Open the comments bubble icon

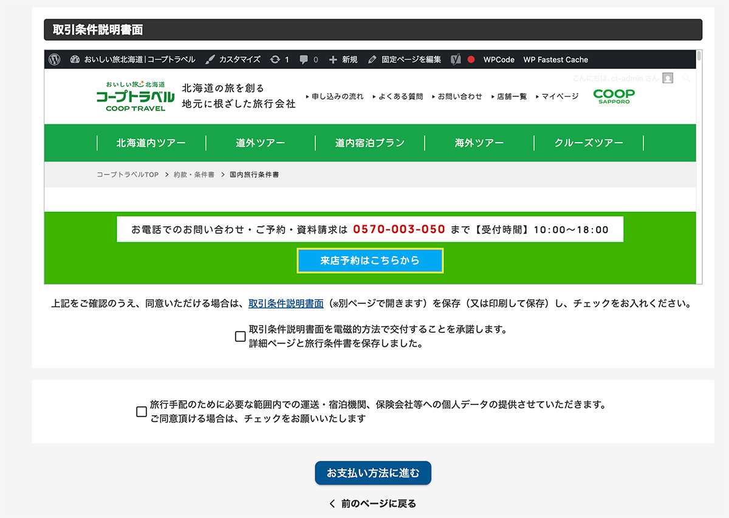click(305, 60)
